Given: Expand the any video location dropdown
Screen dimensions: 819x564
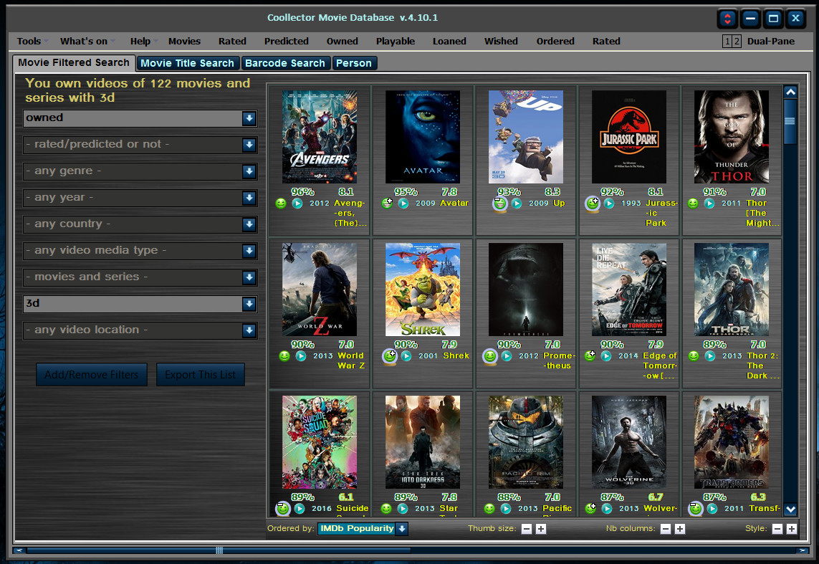Looking at the screenshot, I should click(249, 330).
